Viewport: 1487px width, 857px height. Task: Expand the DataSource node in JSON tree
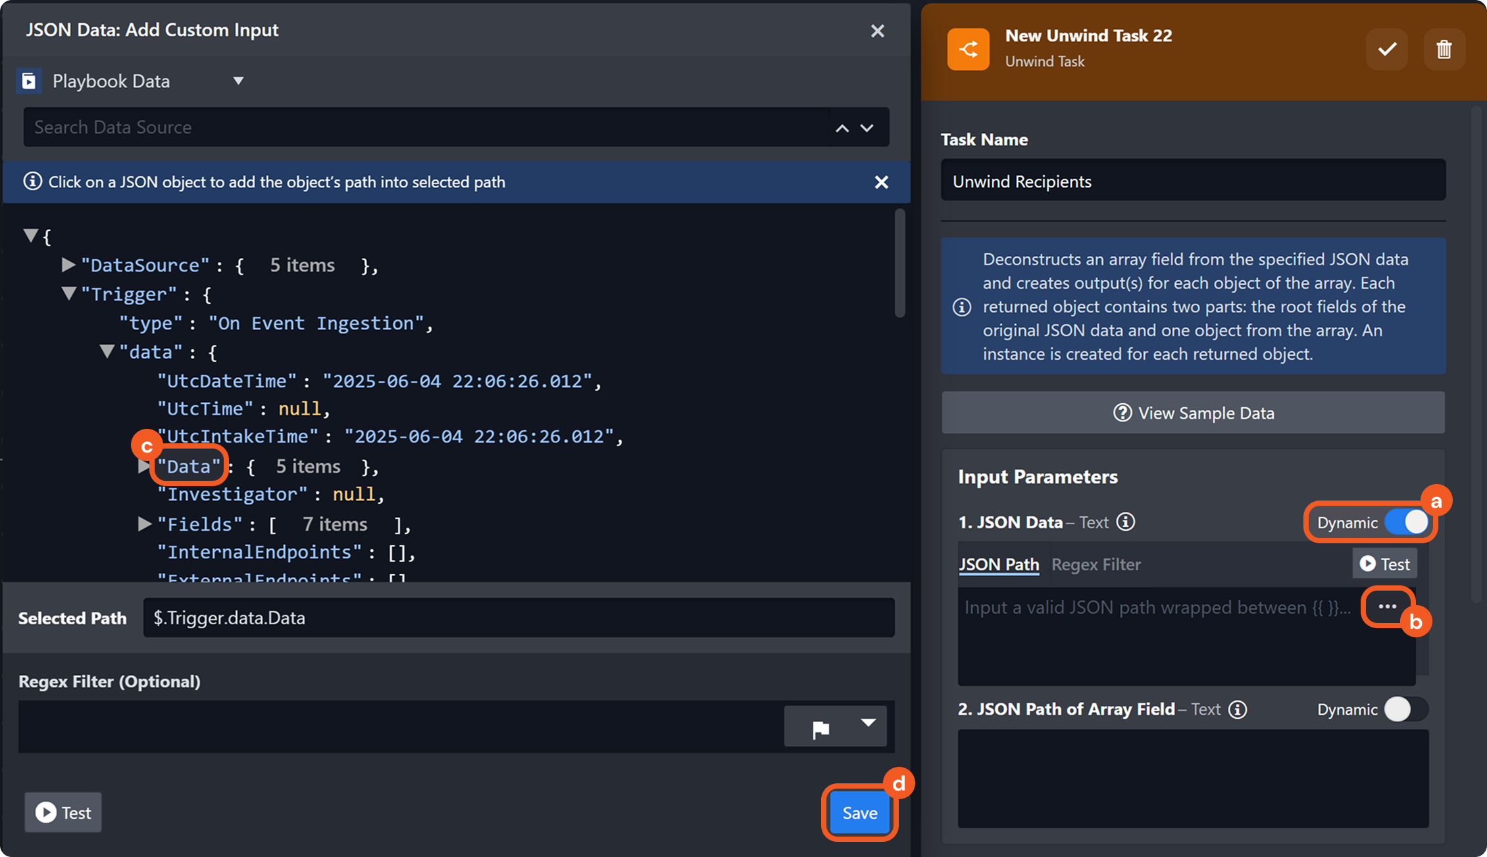coord(68,264)
